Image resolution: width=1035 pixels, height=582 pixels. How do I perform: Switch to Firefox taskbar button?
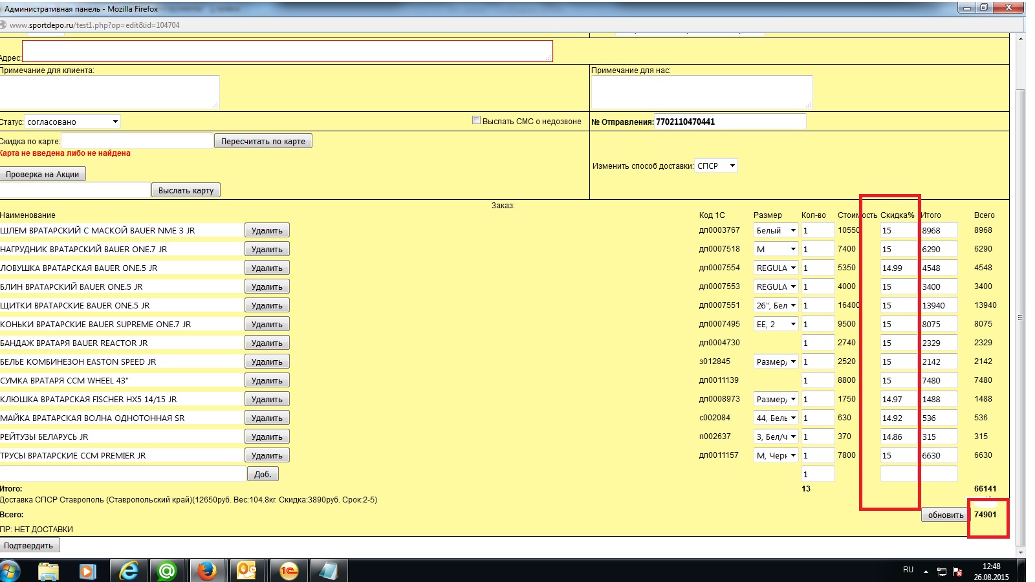[207, 571]
